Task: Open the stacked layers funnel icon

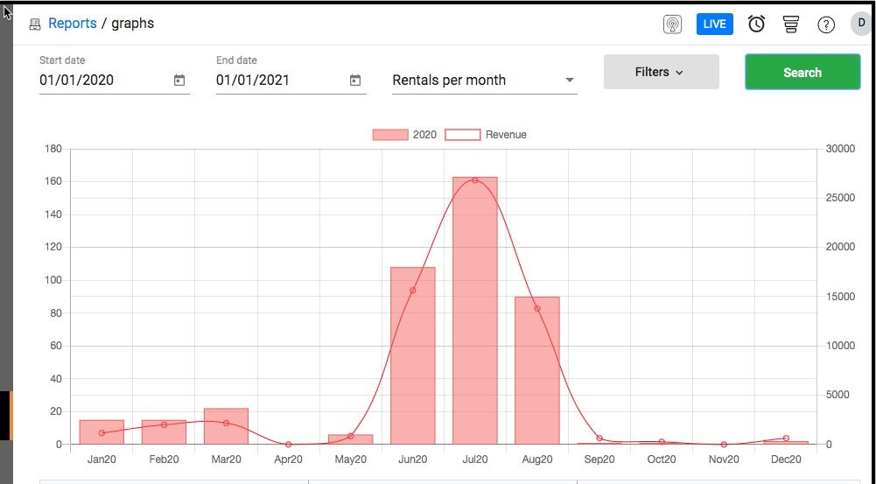Action: (x=791, y=25)
